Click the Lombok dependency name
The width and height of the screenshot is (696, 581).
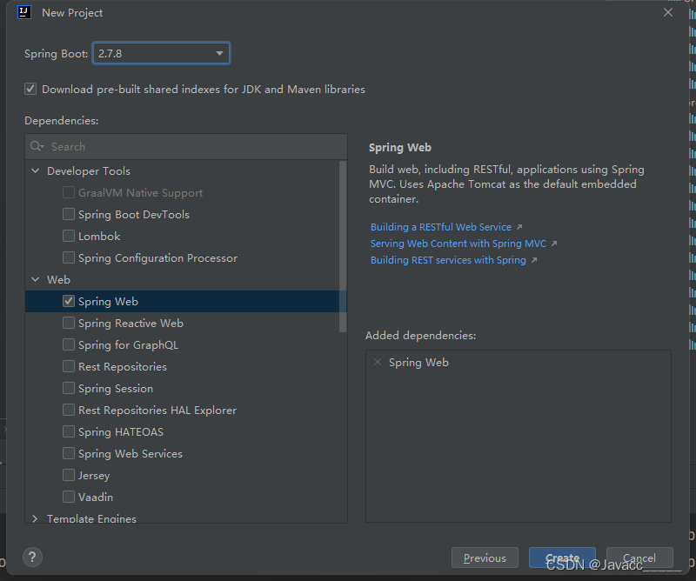(x=99, y=236)
